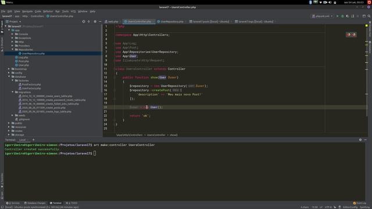Select UserRepository.php in project tree
Screen dimensions: 372x209
click(x=33, y=53)
